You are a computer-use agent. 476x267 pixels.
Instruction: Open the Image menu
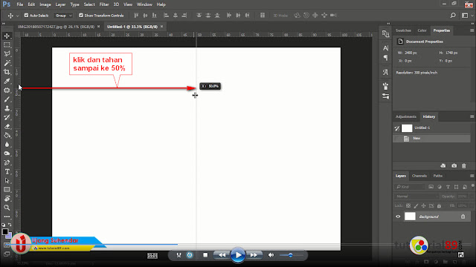point(45,4)
